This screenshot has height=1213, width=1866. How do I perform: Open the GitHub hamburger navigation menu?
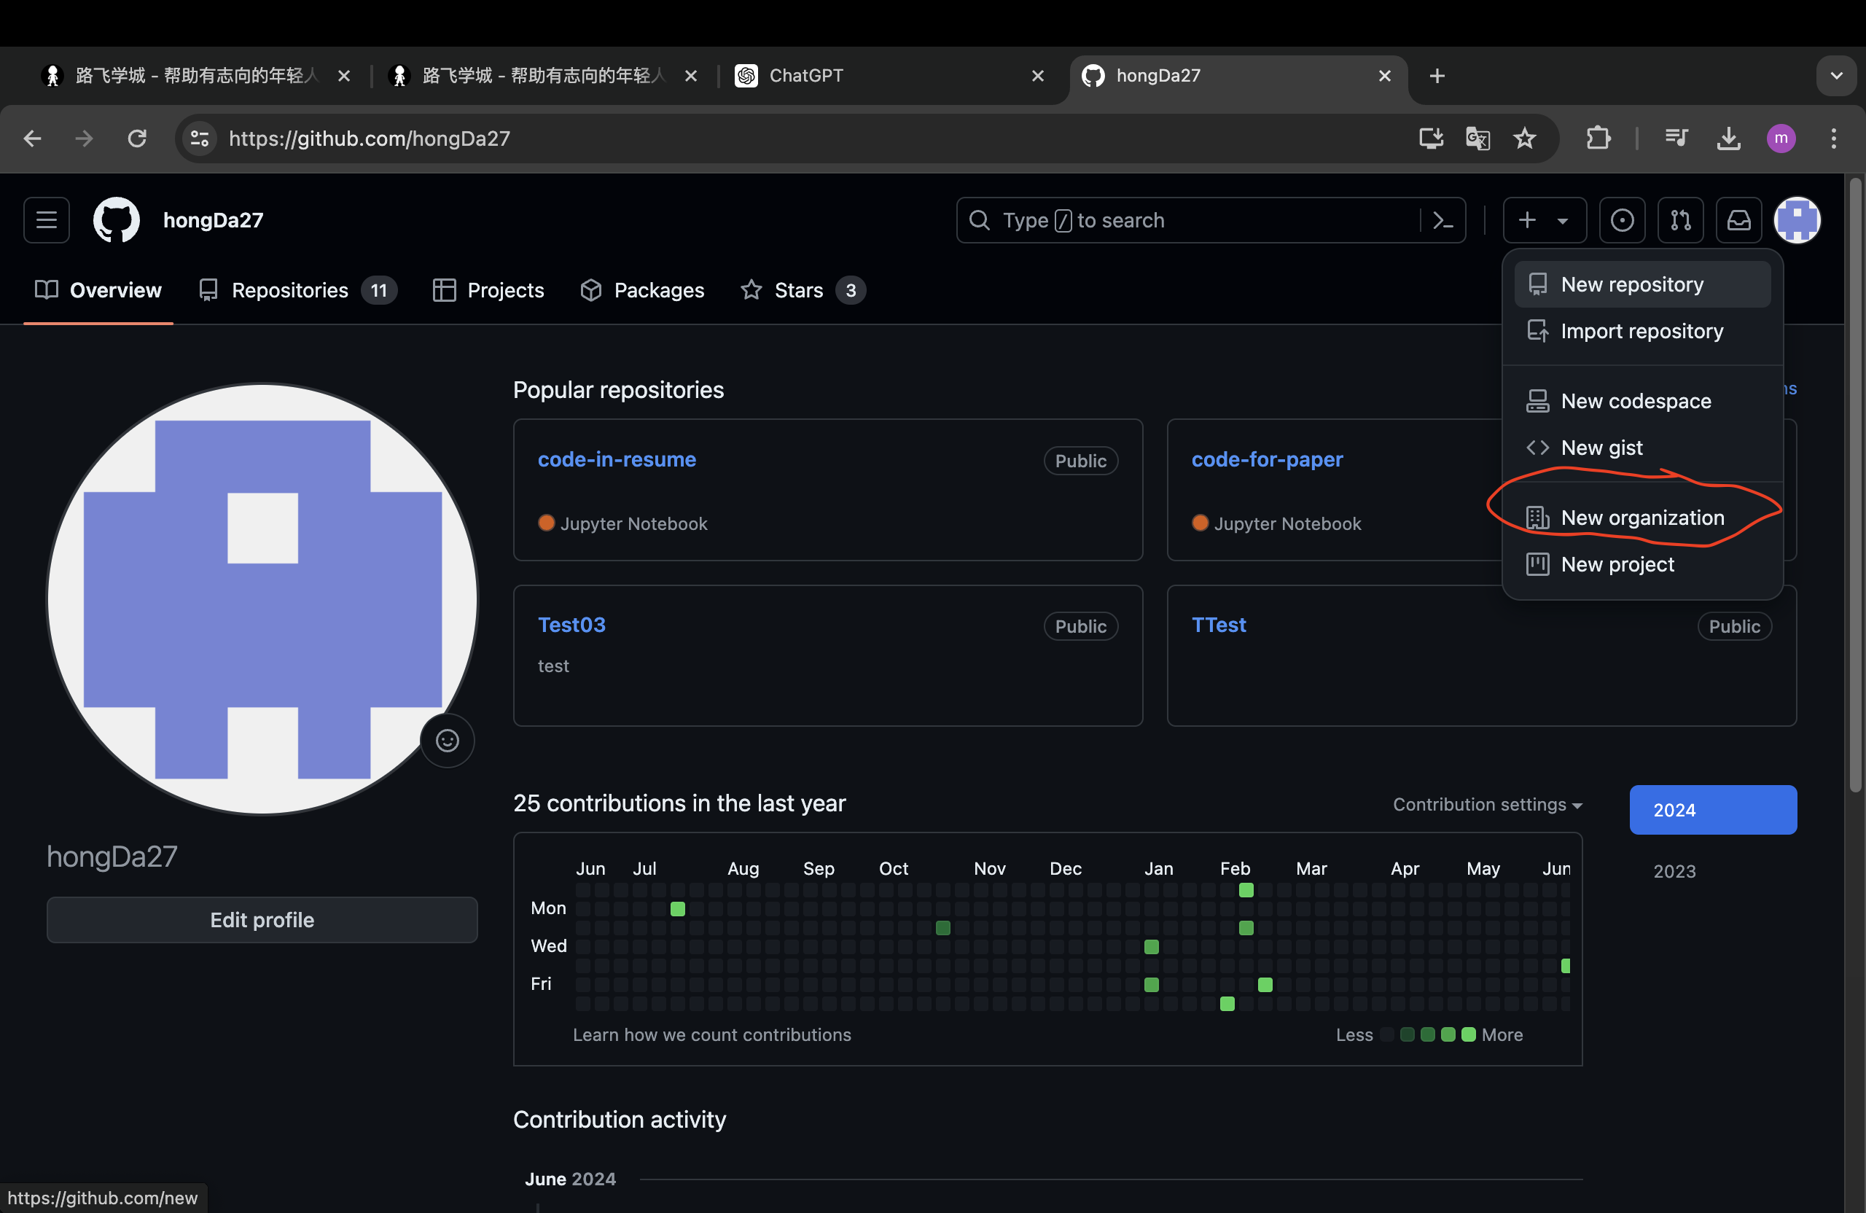[x=46, y=220]
